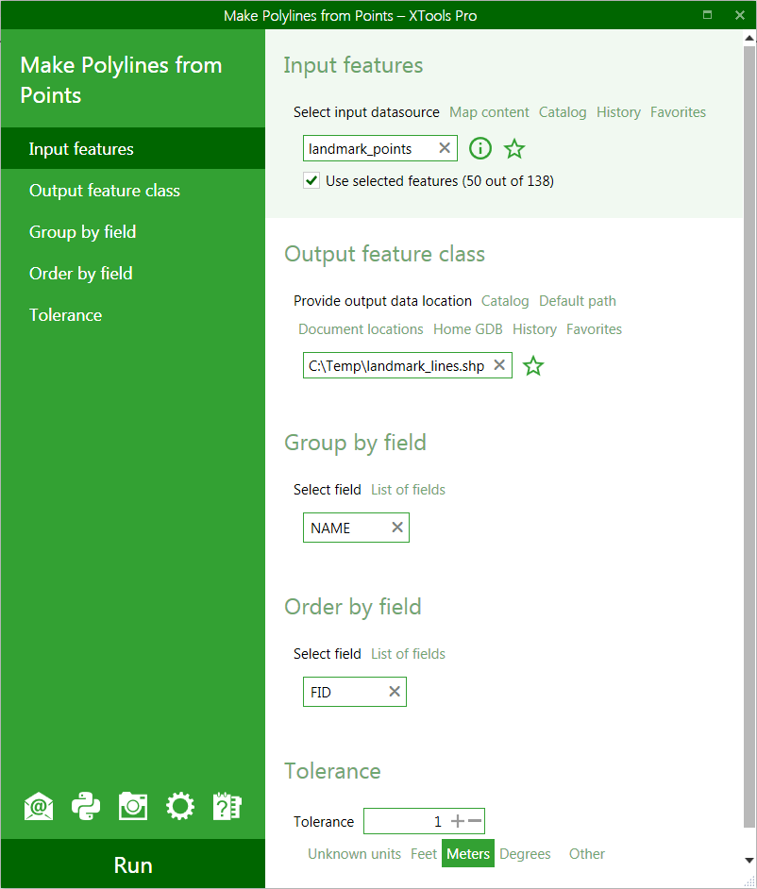
Task: Use Default path for output
Action: (578, 301)
